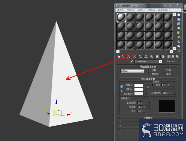Enable the 双面 two-sided checkbox

pos(164,70)
